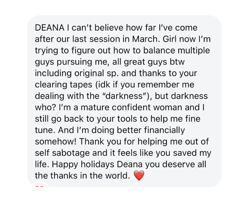The height and width of the screenshot is (219, 252).
Task: Click the word 'somehow!' in the message
Action: click(56, 141)
